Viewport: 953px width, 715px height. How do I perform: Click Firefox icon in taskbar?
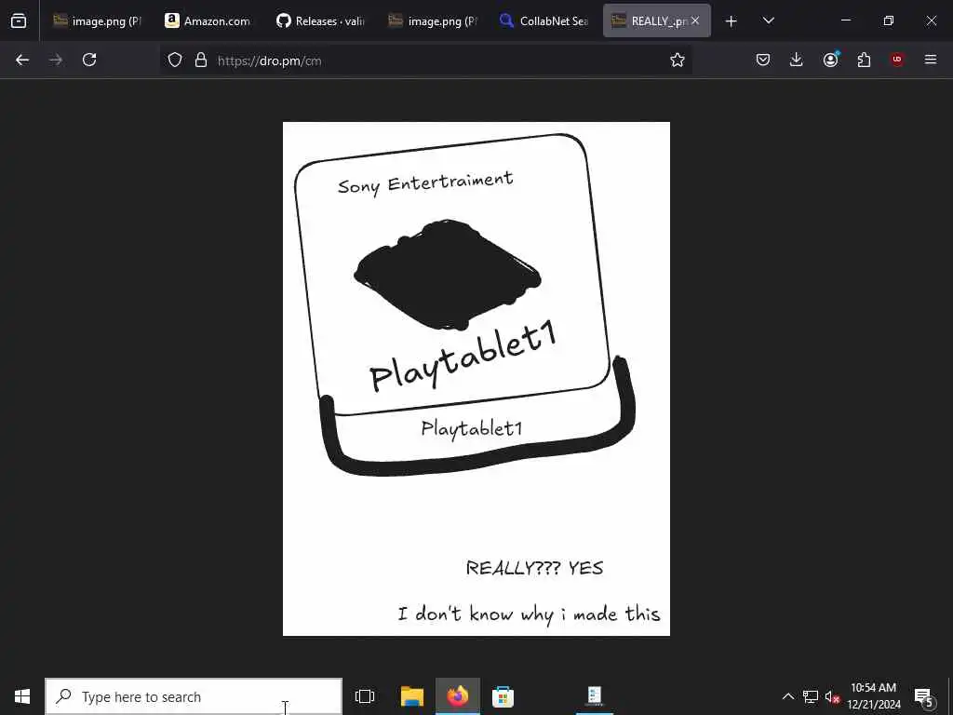coord(458,696)
